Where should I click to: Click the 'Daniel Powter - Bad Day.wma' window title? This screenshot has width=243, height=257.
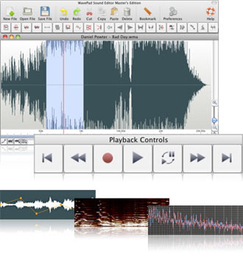[x=109, y=37]
